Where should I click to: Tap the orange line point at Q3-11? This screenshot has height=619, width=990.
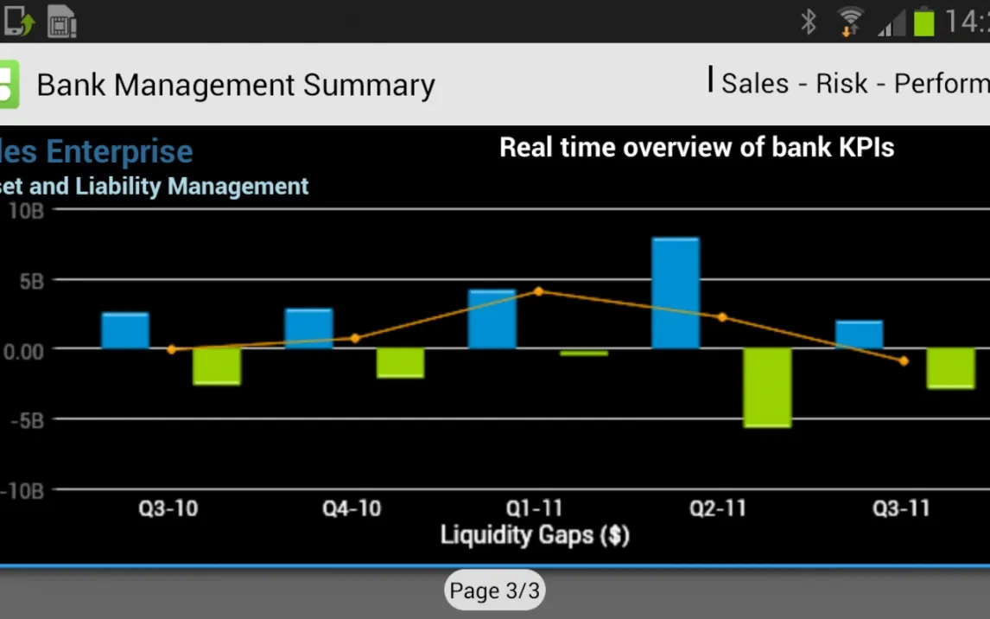(x=904, y=361)
